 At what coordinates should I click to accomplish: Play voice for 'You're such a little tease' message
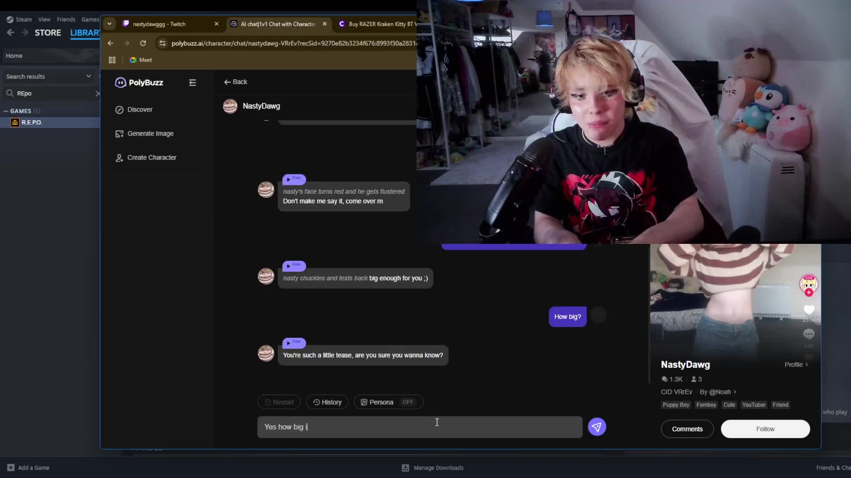click(x=294, y=343)
